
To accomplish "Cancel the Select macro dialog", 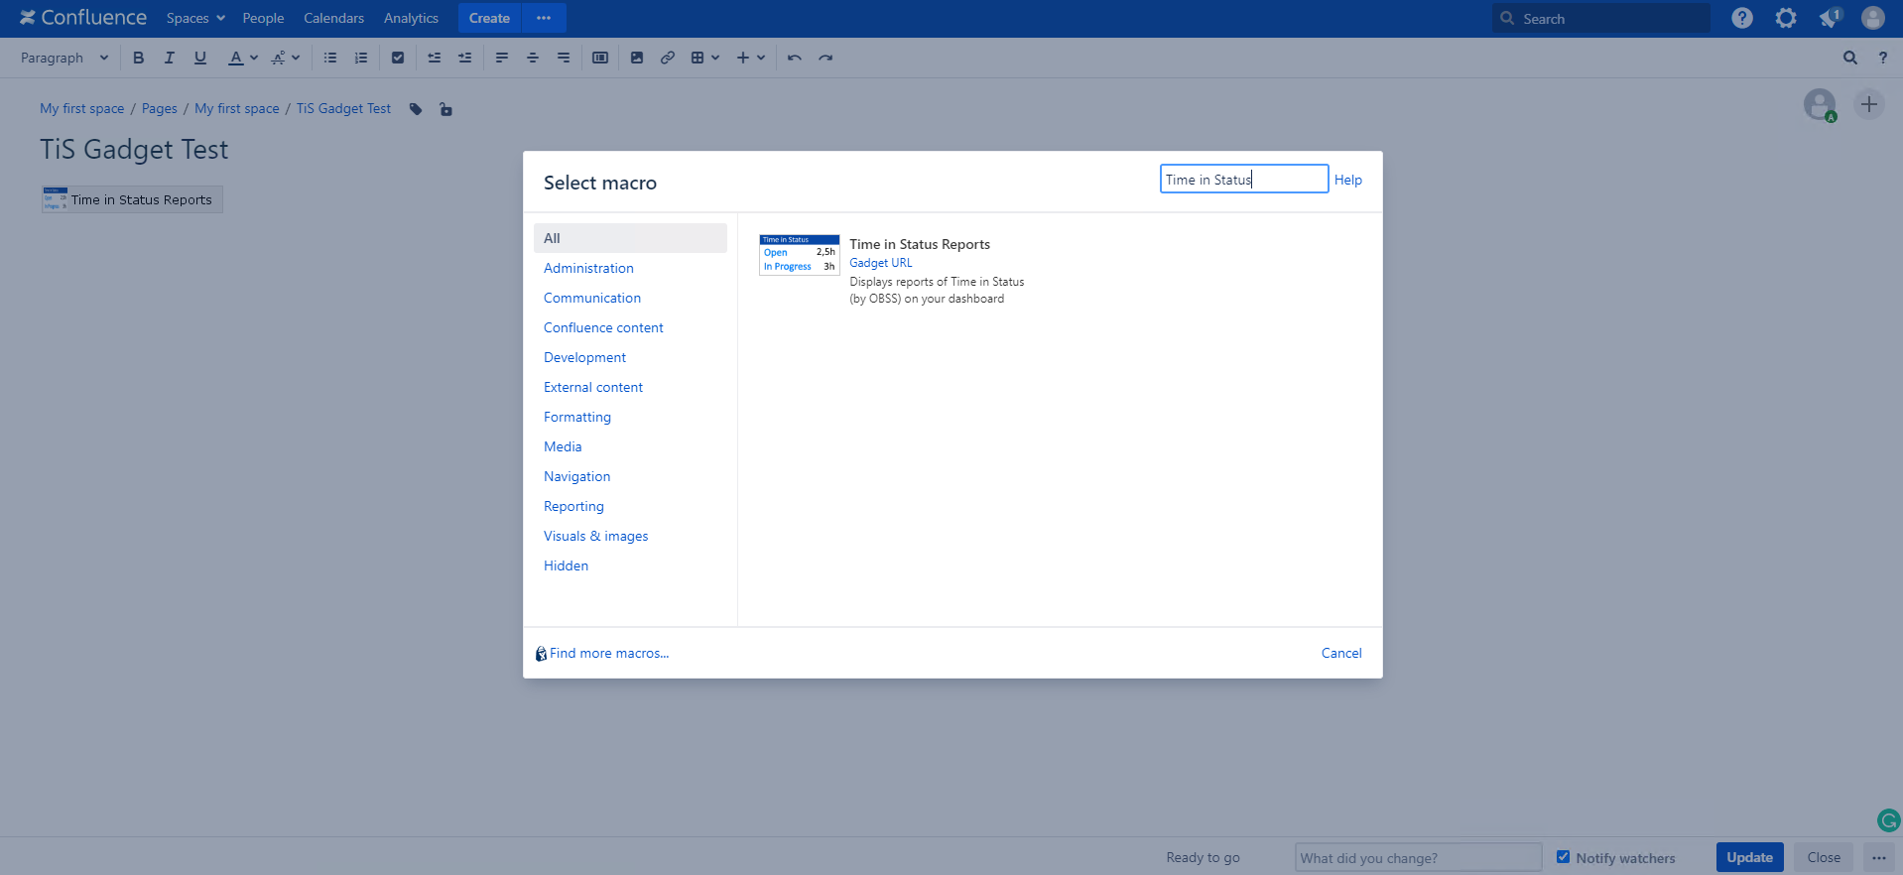I will pos(1340,653).
